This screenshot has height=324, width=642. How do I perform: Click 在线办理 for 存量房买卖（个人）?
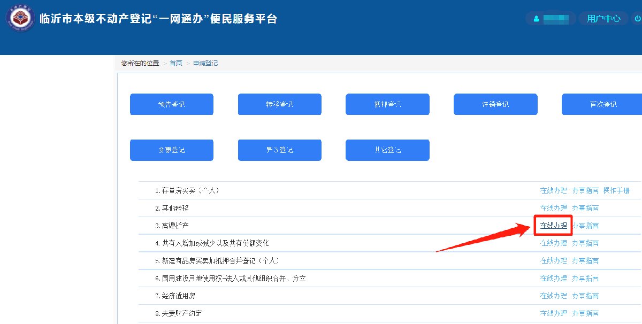553,190
